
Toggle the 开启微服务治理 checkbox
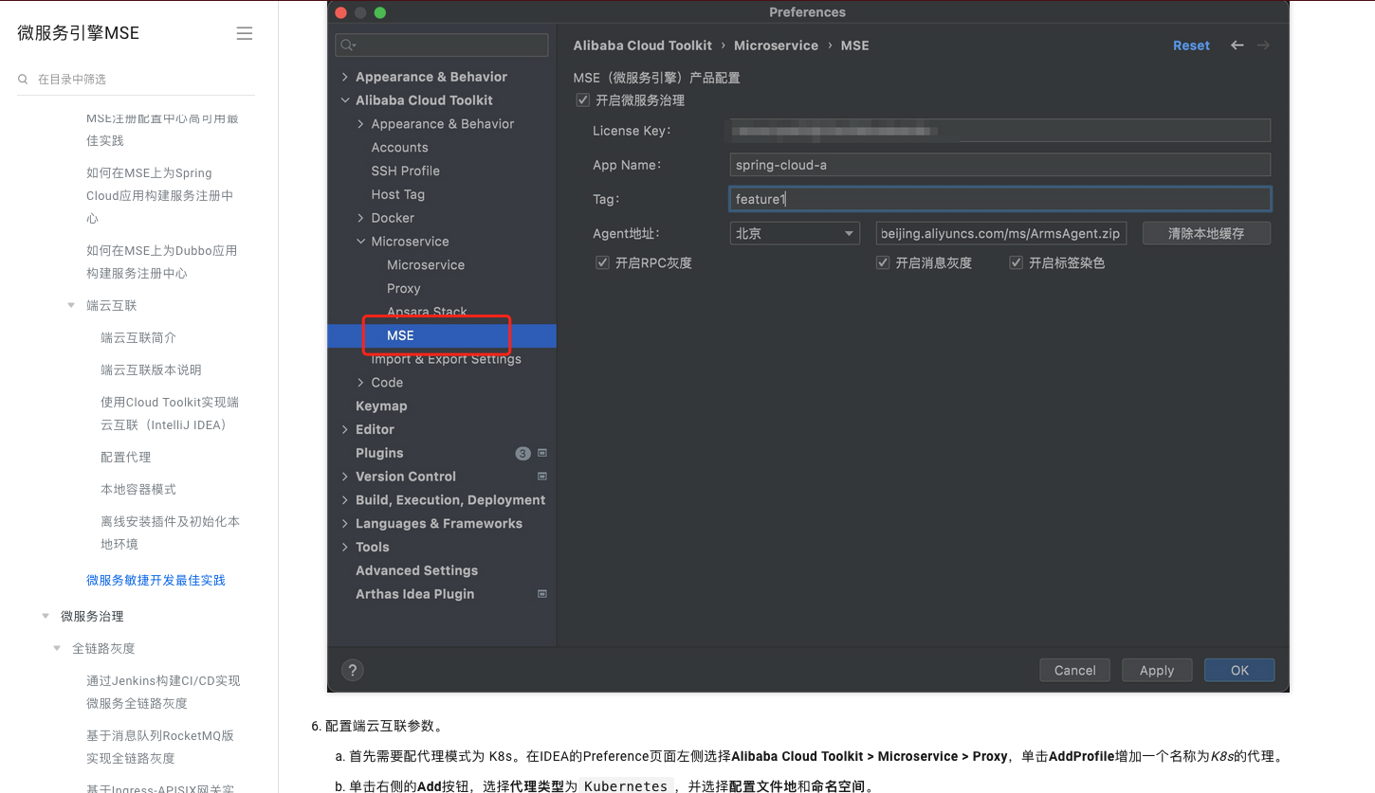582,99
